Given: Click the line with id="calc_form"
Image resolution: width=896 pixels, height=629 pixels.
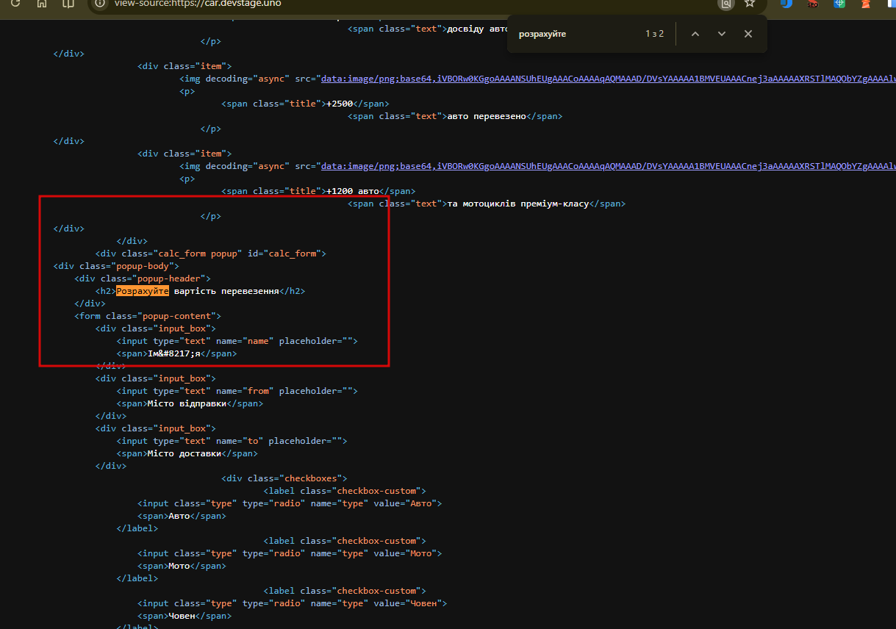Looking at the screenshot, I should 211,254.
